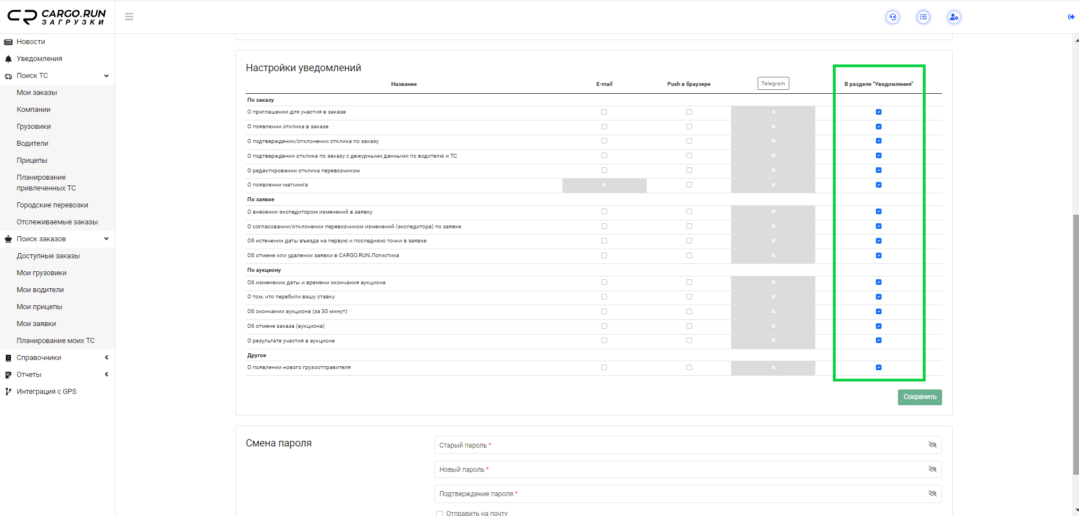
Task: Collapse the Поиск заказов submenu arrow
Action: coord(106,239)
